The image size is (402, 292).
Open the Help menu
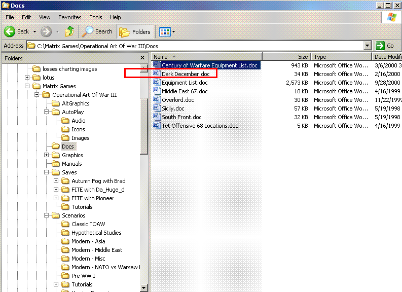tap(116, 17)
